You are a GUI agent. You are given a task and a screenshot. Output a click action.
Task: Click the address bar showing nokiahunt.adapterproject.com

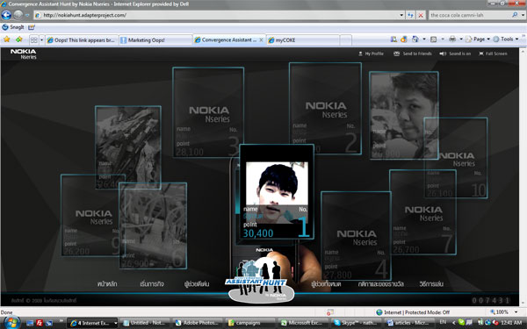tap(216, 15)
